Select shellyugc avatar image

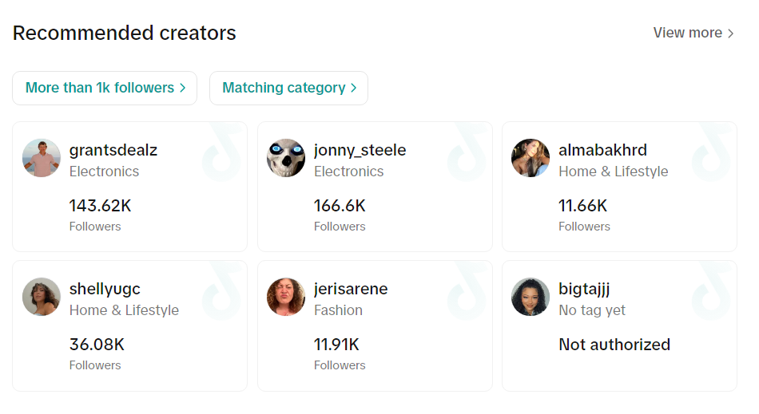click(x=42, y=297)
